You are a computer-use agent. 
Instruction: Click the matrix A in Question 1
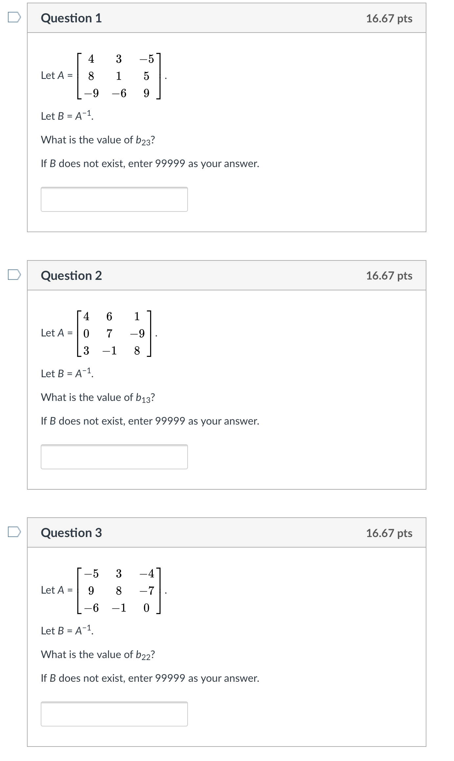coord(119,76)
